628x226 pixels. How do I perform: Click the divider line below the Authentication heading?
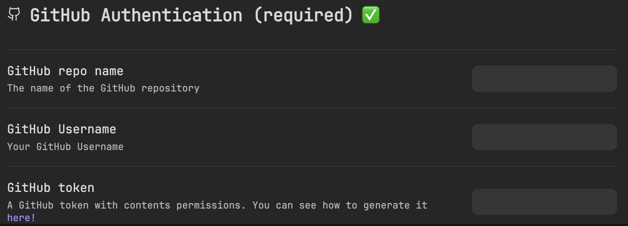tap(312, 50)
